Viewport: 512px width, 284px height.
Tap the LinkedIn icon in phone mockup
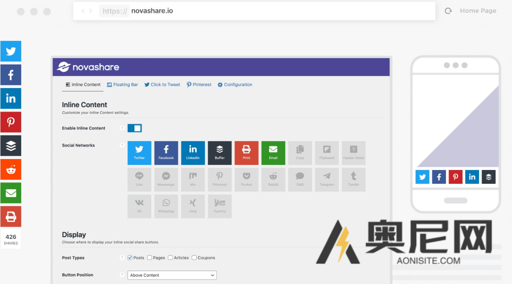click(472, 177)
